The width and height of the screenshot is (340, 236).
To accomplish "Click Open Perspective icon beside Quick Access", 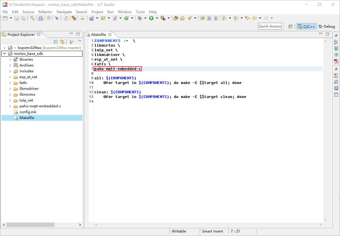I will tap(290, 26).
